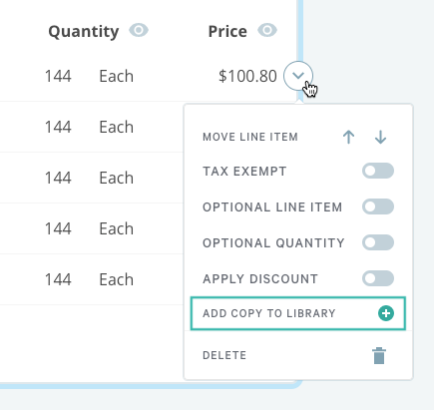Enable Optional Quantity switch
434x410 pixels.
(378, 242)
